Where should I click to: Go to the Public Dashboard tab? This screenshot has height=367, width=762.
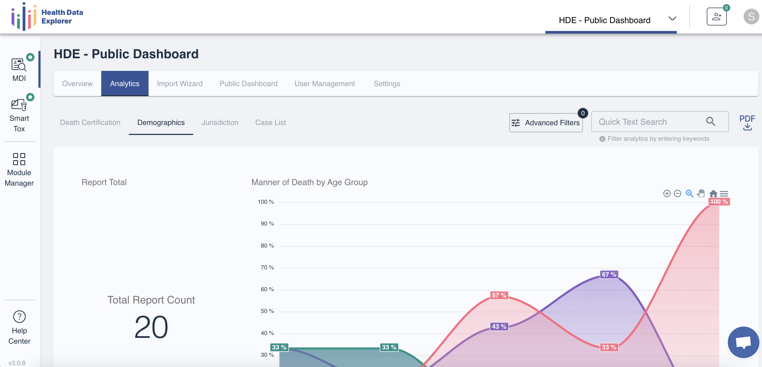coord(248,83)
